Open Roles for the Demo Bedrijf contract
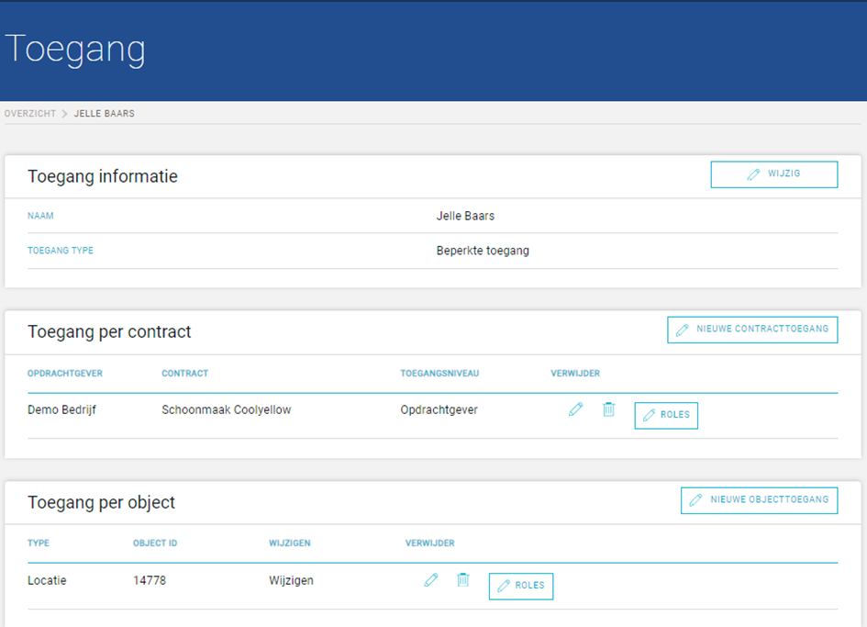The height and width of the screenshot is (627, 867). tap(666, 415)
